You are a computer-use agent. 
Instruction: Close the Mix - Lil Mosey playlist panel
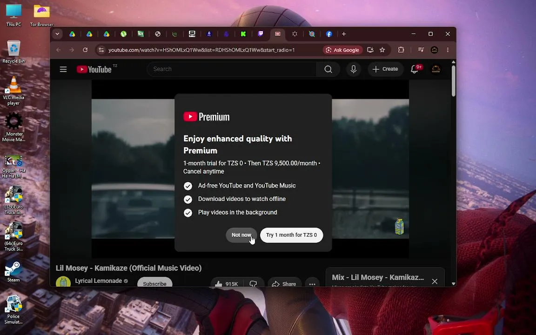(x=435, y=281)
